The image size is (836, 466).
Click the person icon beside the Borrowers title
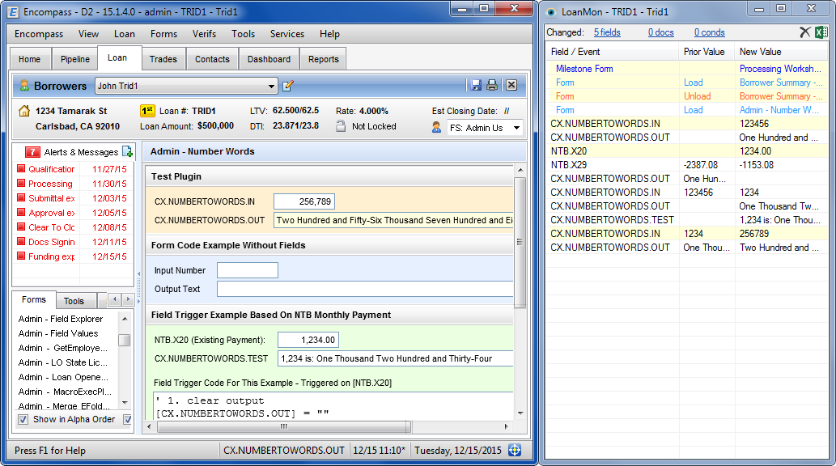tap(24, 85)
